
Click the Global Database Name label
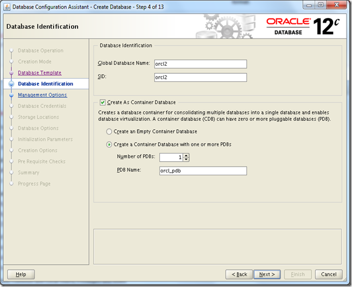[124, 63]
